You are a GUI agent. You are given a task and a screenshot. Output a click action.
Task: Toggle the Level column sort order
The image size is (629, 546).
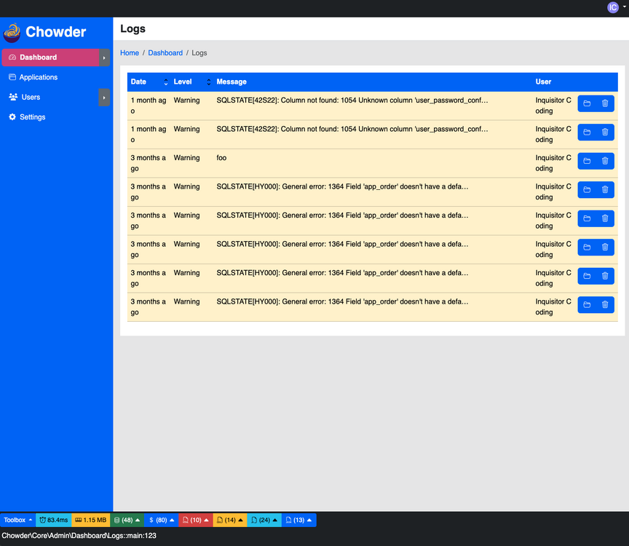(x=208, y=82)
